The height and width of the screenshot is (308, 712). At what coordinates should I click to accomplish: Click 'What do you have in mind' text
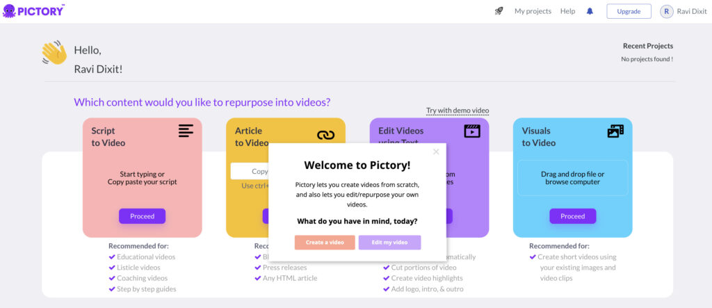(x=357, y=221)
